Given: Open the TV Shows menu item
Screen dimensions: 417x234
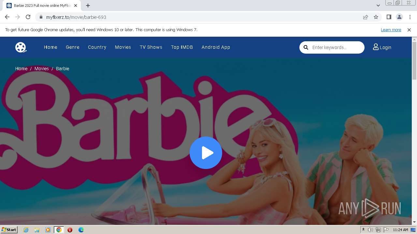Looking at the screenshot, I should pyautogui.click(x=151, y=47).
